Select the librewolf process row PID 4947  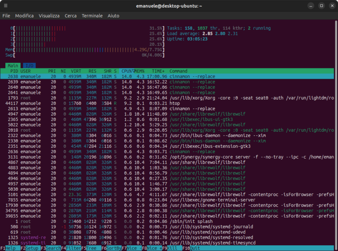click(x=167, y=114)
